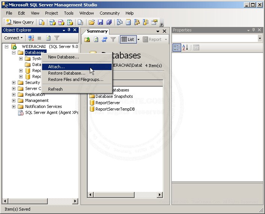
Task: Click the Summary page toolbar icon
Action: click(128, 22)
